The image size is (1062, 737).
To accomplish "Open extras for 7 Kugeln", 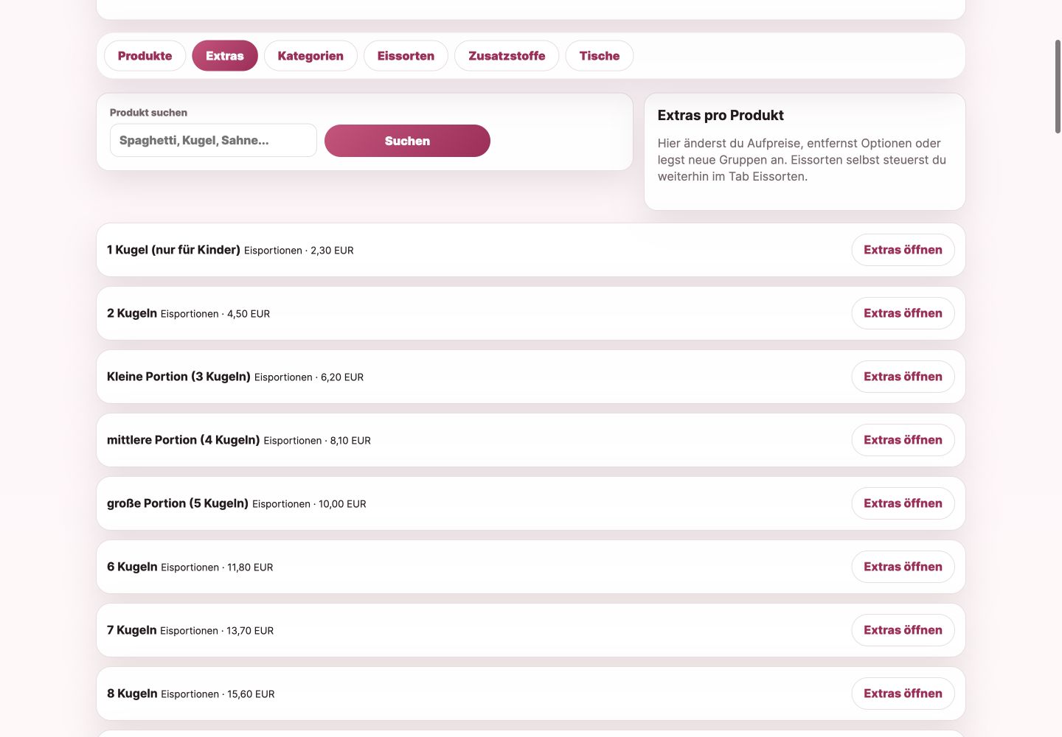I will 903,630.
